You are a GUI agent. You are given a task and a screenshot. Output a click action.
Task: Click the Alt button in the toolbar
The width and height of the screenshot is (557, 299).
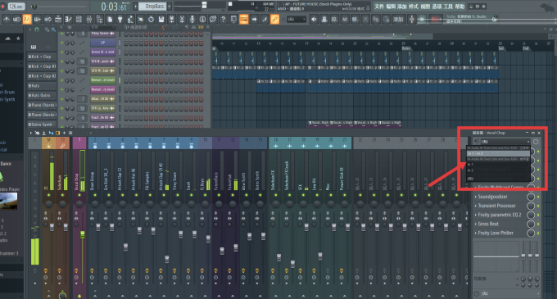[345, 20]
